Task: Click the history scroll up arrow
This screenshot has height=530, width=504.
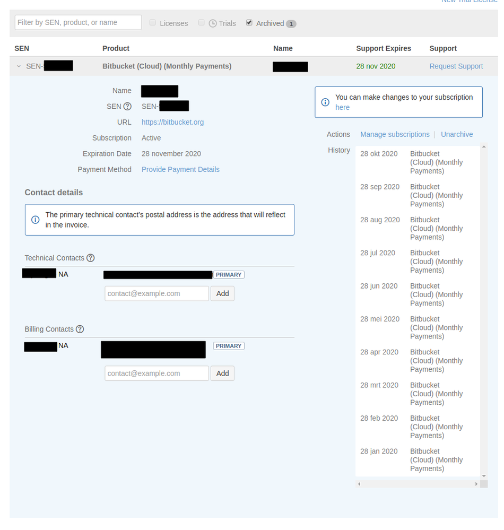Action: [484, 147]
